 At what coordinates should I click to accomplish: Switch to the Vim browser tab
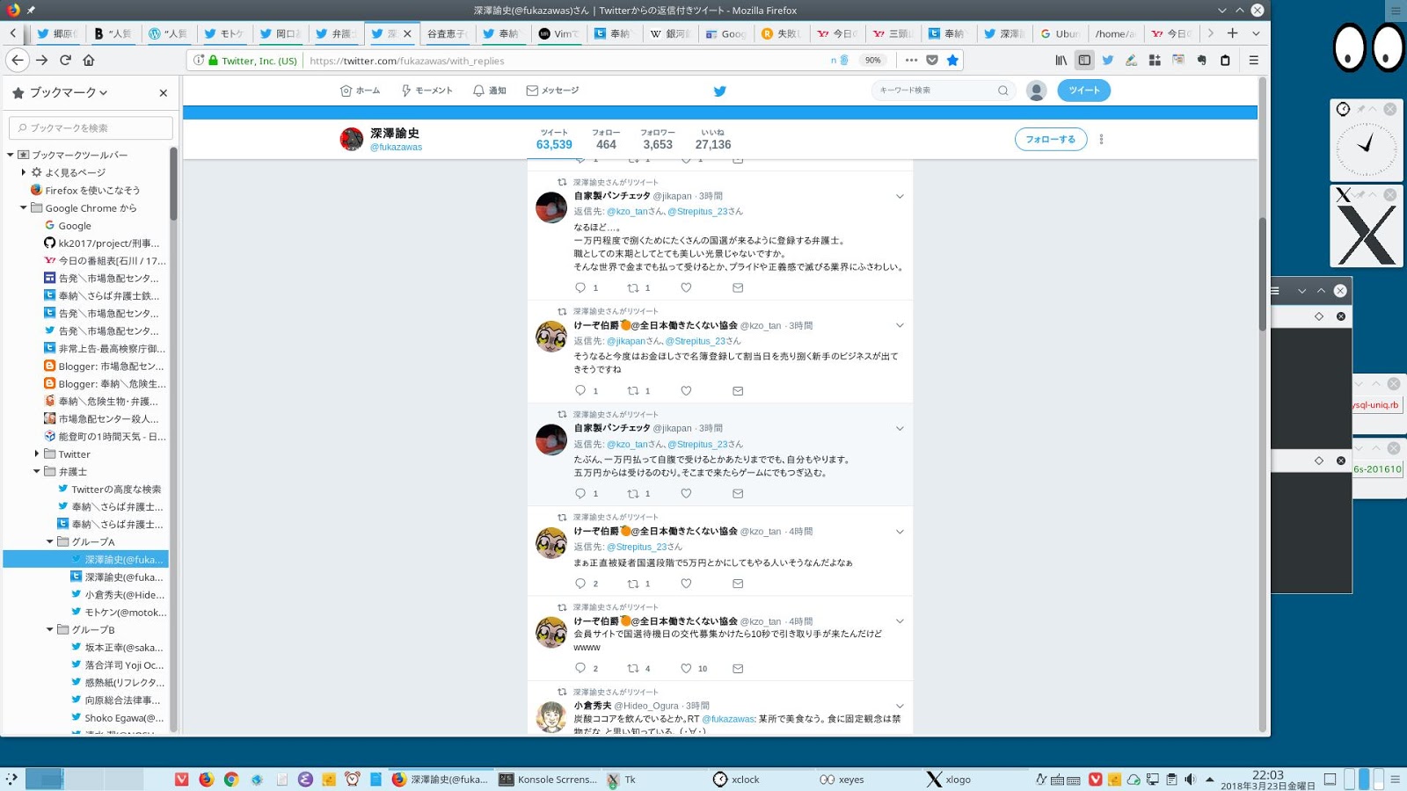[x=558, y=33]
